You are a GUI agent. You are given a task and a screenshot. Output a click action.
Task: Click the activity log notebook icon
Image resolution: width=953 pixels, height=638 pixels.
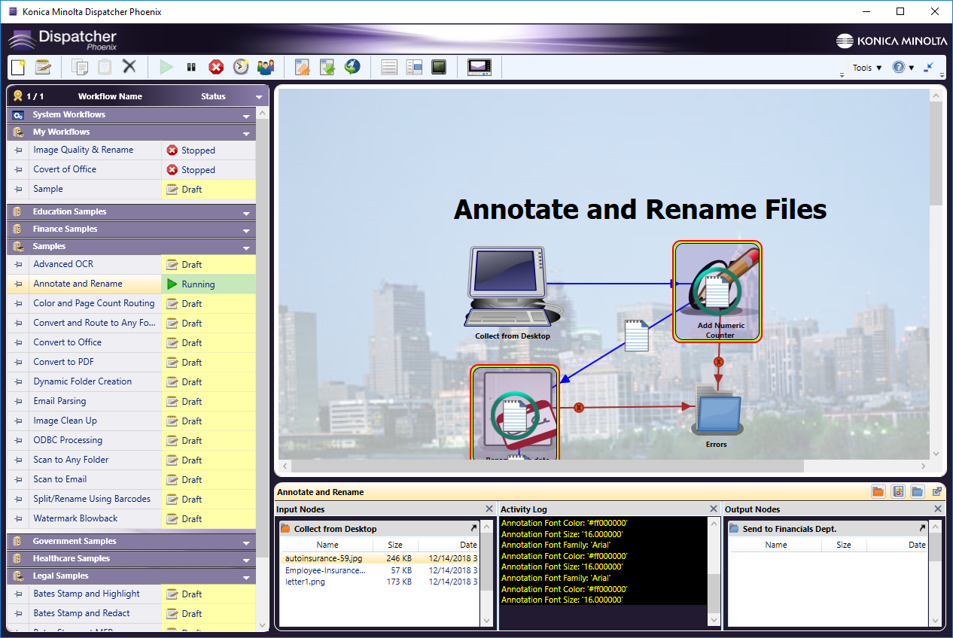[897, 491]
